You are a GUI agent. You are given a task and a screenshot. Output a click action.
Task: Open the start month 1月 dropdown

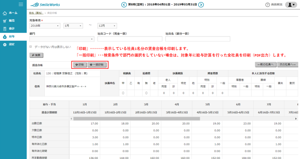pos(73,26)
